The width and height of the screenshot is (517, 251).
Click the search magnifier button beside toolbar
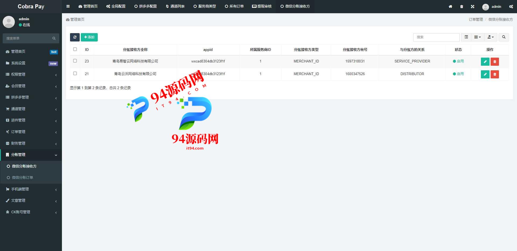pyautogui.click(x=504, y=37)
